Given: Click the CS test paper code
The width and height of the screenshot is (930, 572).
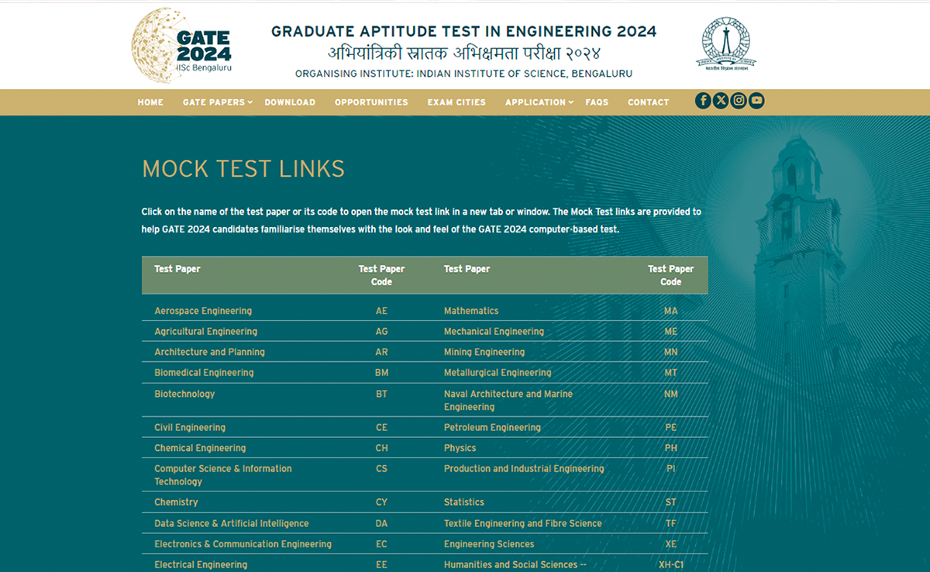Looking at the screenshot, I should [381, 469].
